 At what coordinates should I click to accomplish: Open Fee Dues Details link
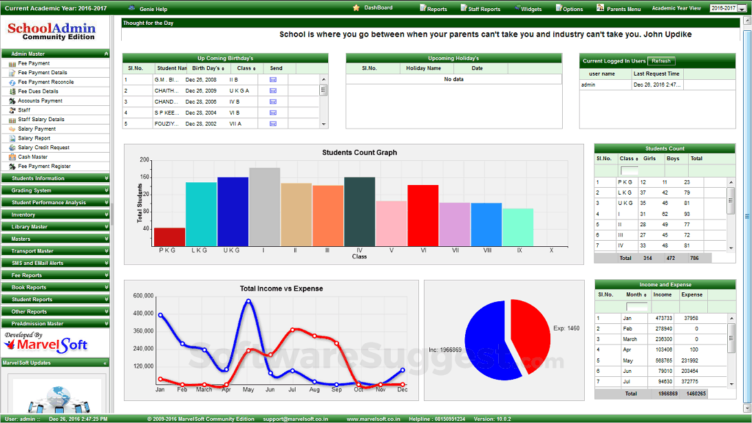(x=38, y=91)
